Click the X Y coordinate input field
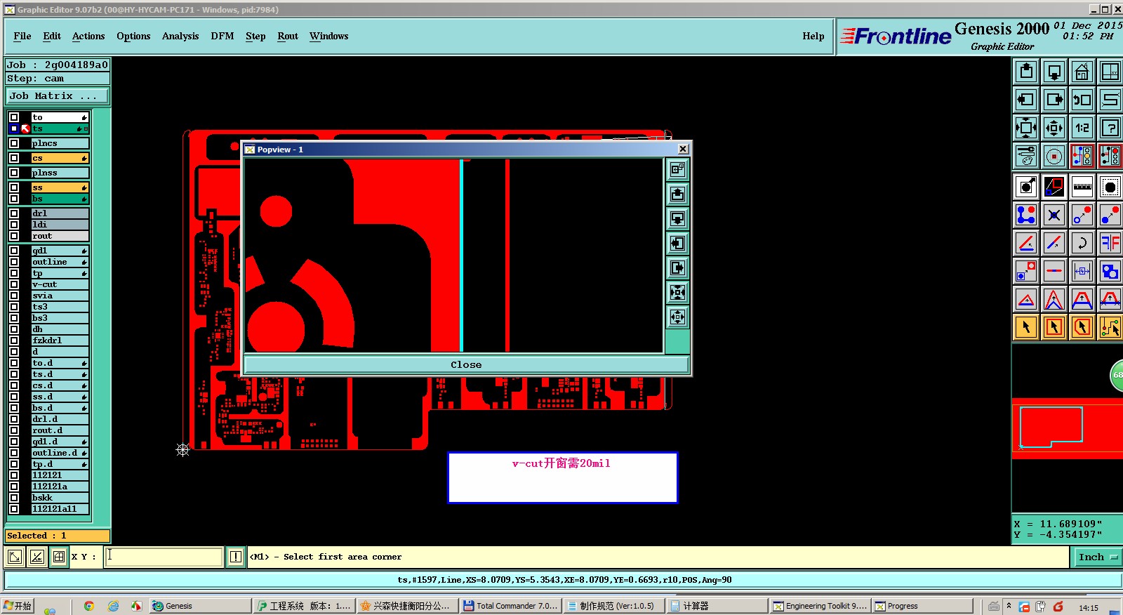1123x615 pixels. [x=164, y=557]
